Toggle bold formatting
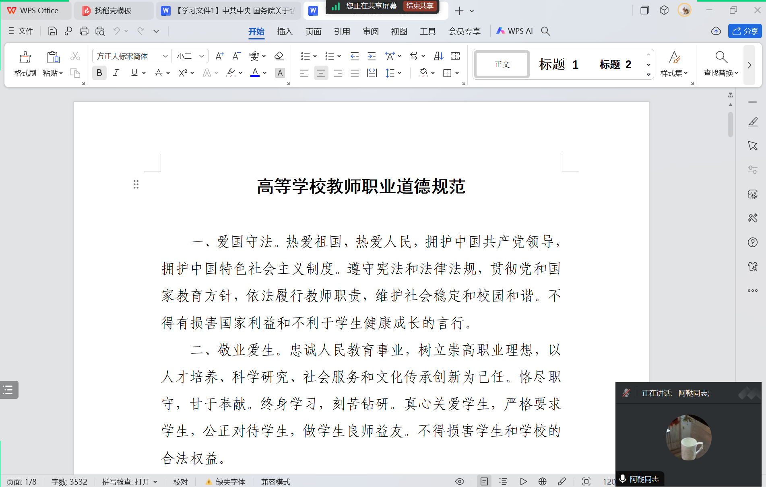This screenshot has width=766, height=487. click(99, 73)
